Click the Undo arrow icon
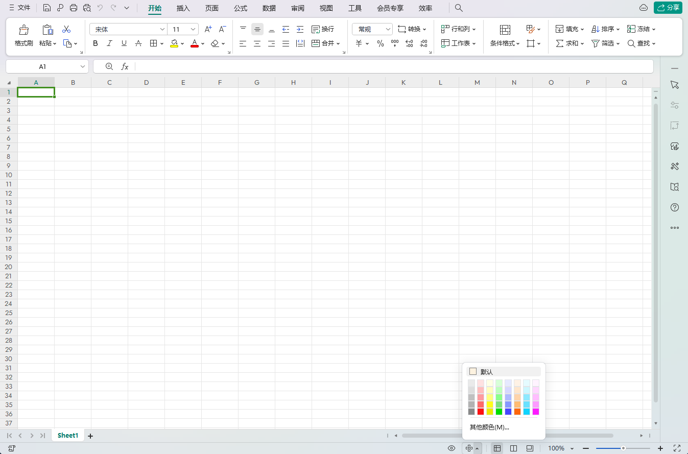688x454 pixels. (x=100, y=8)
